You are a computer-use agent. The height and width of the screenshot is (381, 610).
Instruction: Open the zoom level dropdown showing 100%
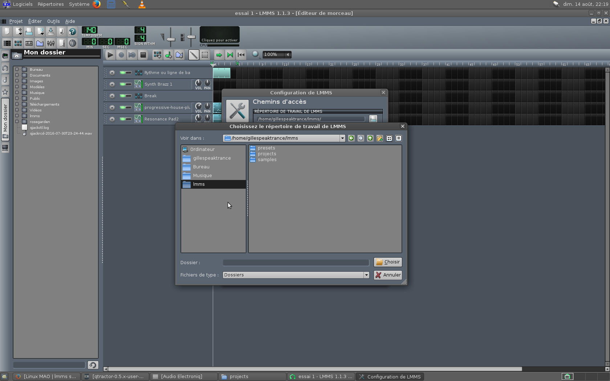[277, 54]
